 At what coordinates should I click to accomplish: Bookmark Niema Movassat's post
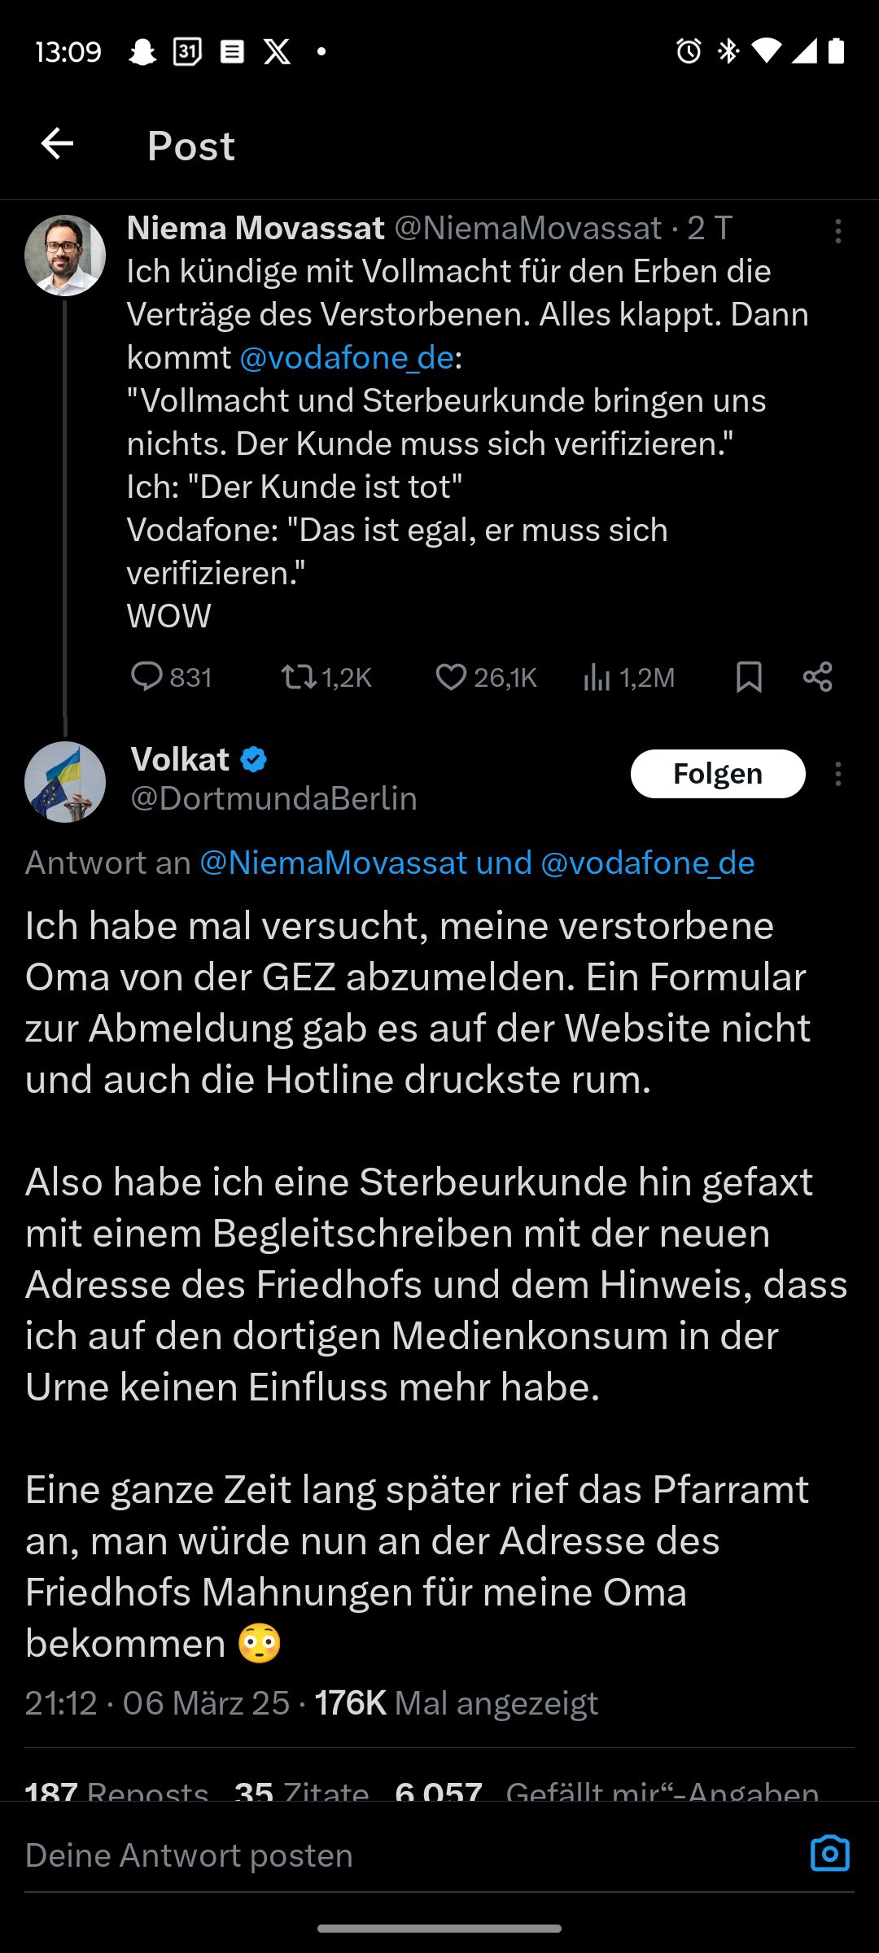click(749, 677)
